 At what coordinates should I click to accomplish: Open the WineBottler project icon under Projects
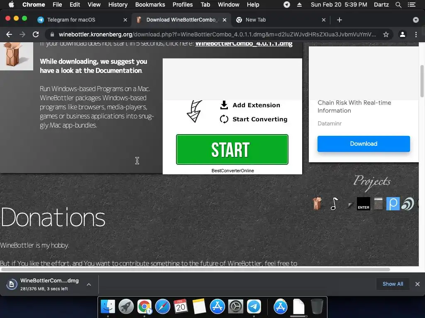(317, 203)
